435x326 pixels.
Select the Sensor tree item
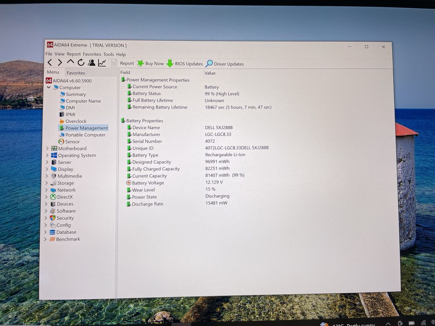coord(69,142)
